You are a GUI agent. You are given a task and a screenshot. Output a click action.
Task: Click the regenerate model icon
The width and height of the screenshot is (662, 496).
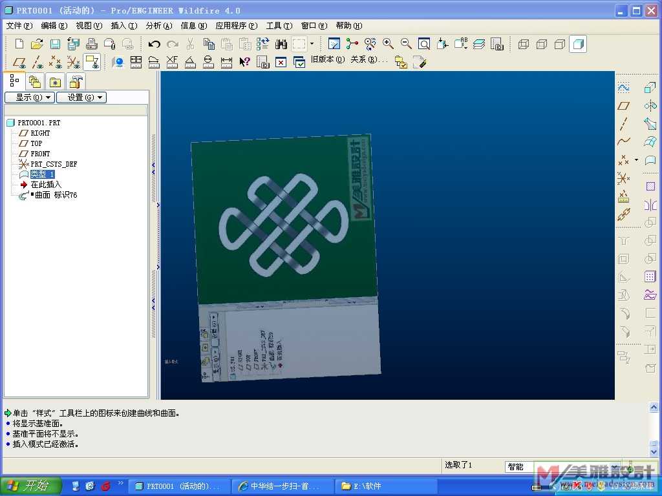point(263,44)
